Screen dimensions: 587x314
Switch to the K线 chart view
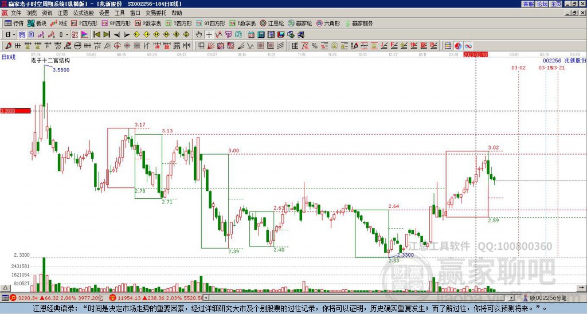58,23
